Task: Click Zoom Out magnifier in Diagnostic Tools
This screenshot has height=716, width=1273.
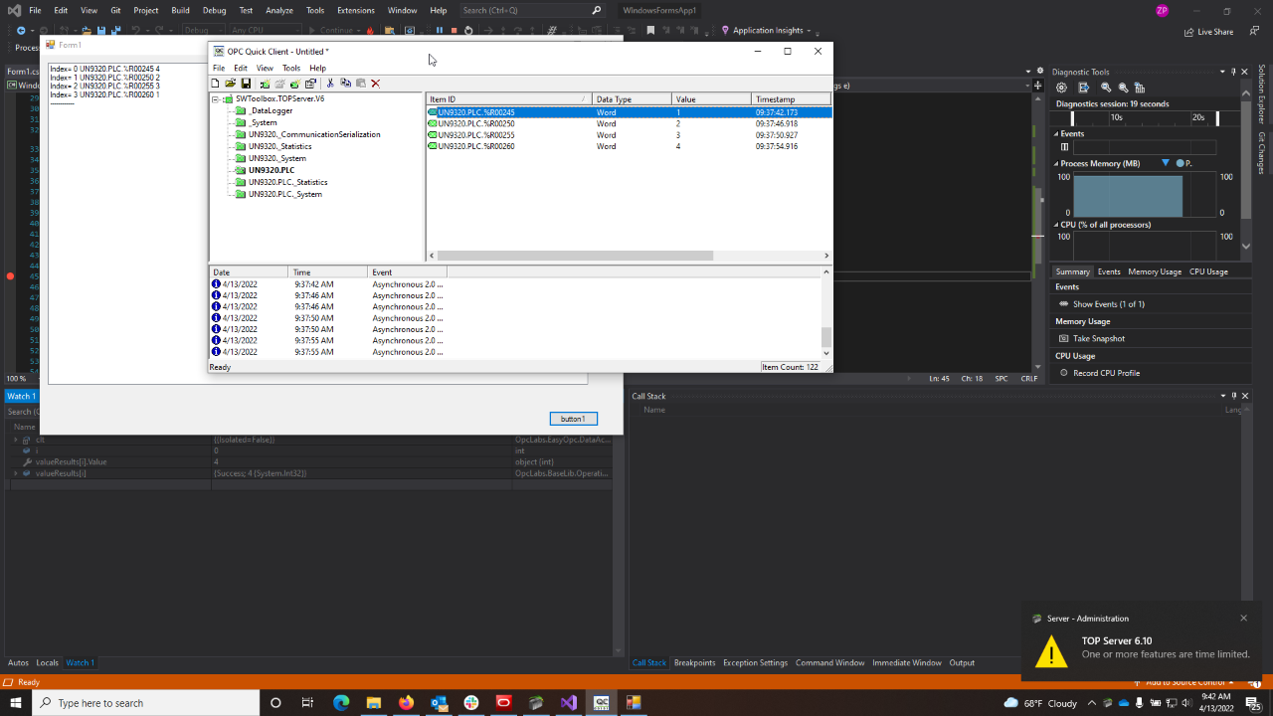Action: pyautogui.click(x=1123, y=88)
